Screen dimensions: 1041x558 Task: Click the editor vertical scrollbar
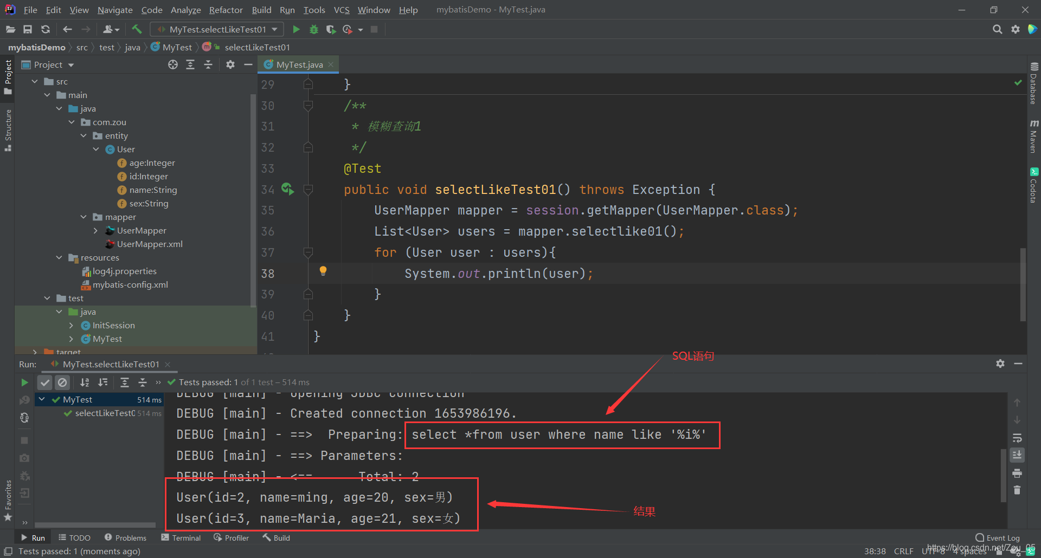pos(1023,284)
